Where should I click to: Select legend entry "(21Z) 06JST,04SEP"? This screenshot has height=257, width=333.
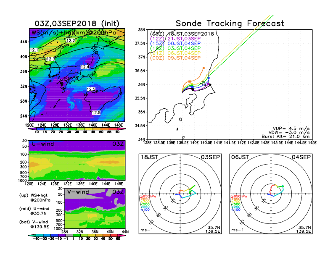click(x=175, y=53)
